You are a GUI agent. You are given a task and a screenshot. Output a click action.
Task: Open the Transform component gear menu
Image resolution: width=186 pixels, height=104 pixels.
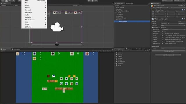185,10
